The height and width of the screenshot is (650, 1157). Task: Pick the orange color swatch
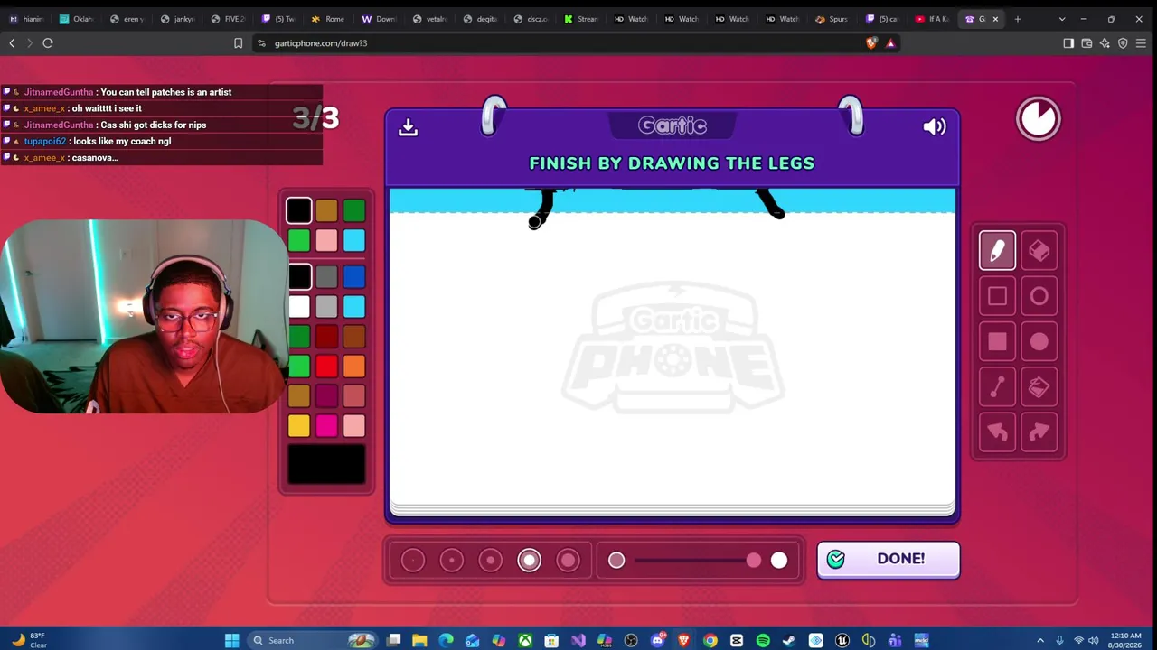354,366
